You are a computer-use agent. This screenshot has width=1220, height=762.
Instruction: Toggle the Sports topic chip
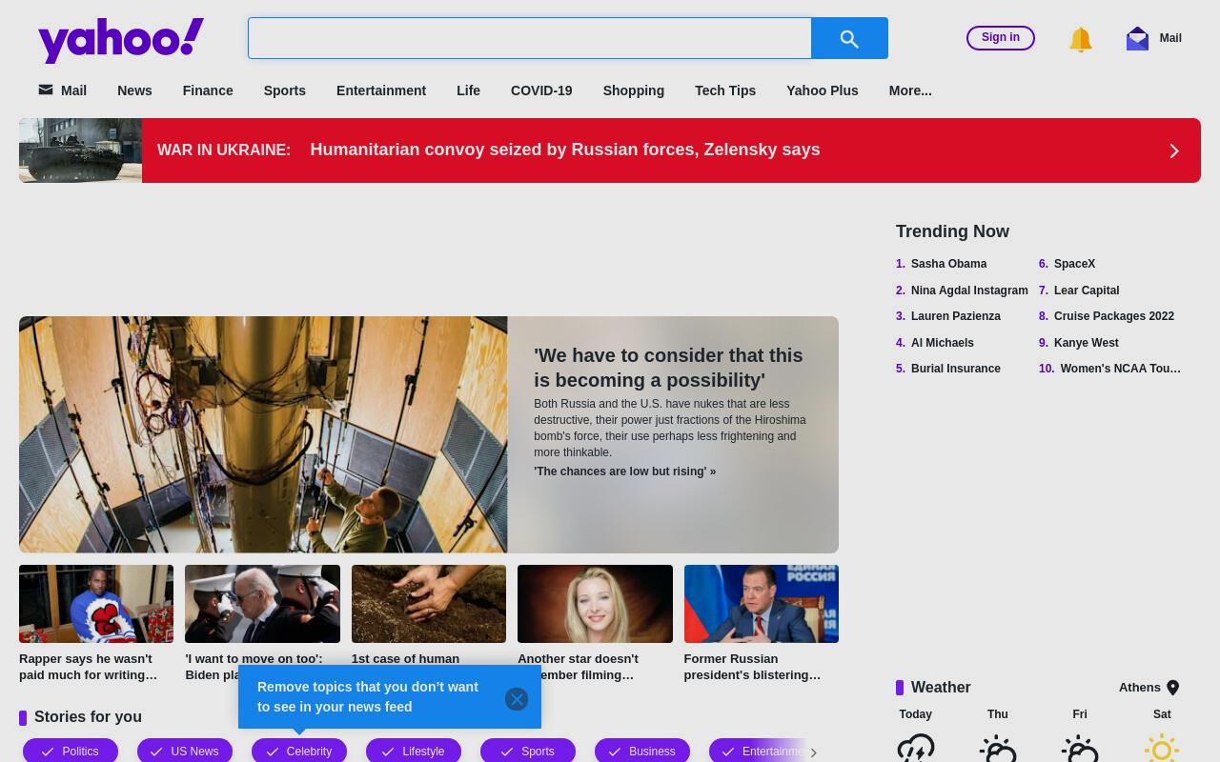coord(528,752)
